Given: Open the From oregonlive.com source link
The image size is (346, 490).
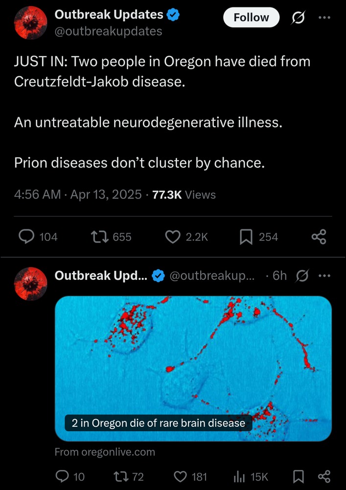Looking at the screenshot, I should coord(105,452).
